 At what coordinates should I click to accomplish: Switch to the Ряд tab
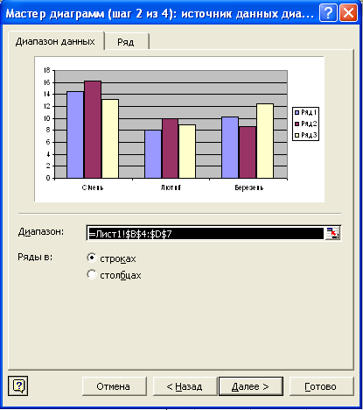click(x=126, y=42)
